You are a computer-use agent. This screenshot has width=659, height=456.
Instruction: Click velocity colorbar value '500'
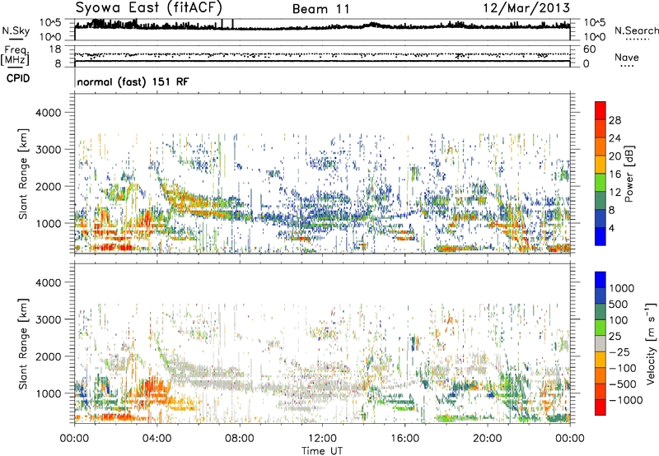click(x=620, y=304)
